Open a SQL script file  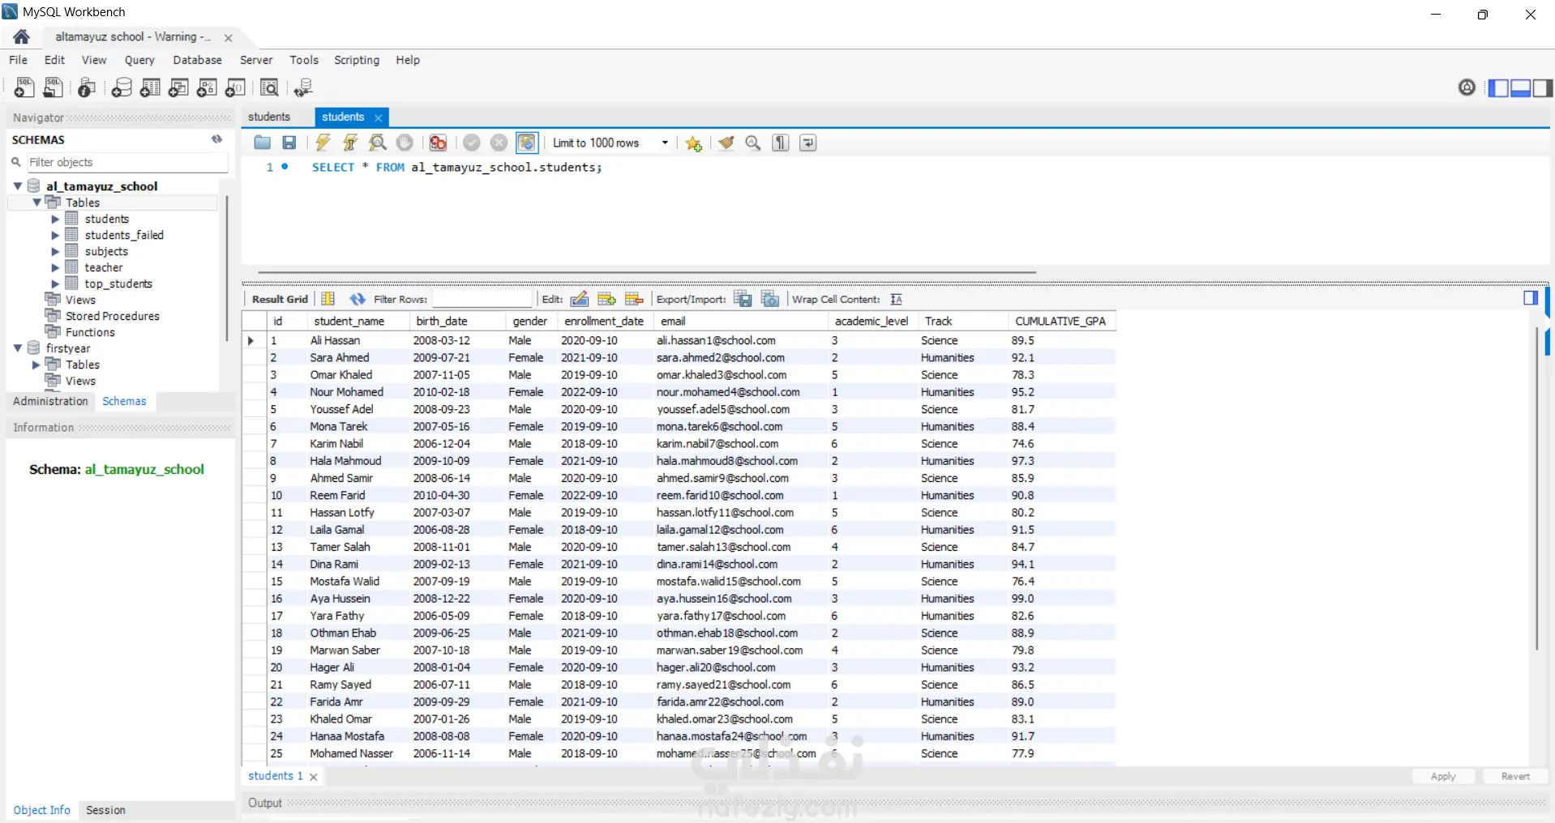coord(262,143)
